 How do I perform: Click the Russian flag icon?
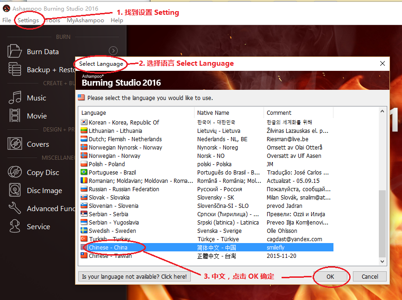click(84, 189)
